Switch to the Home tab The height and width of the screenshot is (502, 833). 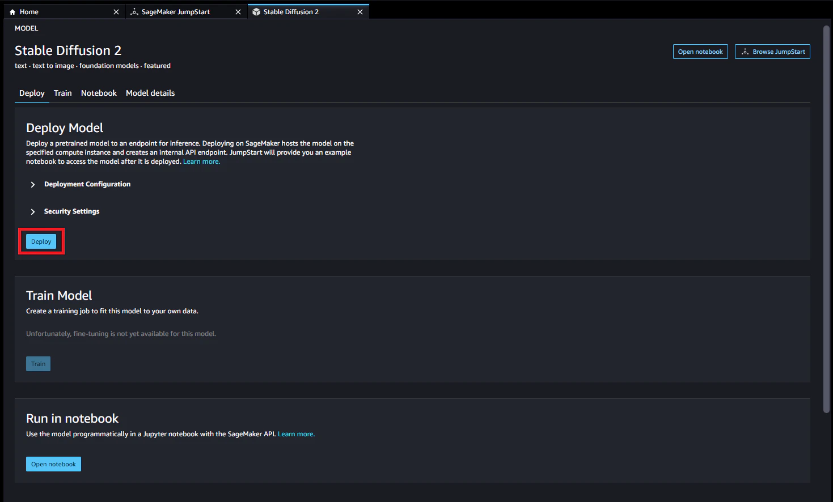pos(64,12)
